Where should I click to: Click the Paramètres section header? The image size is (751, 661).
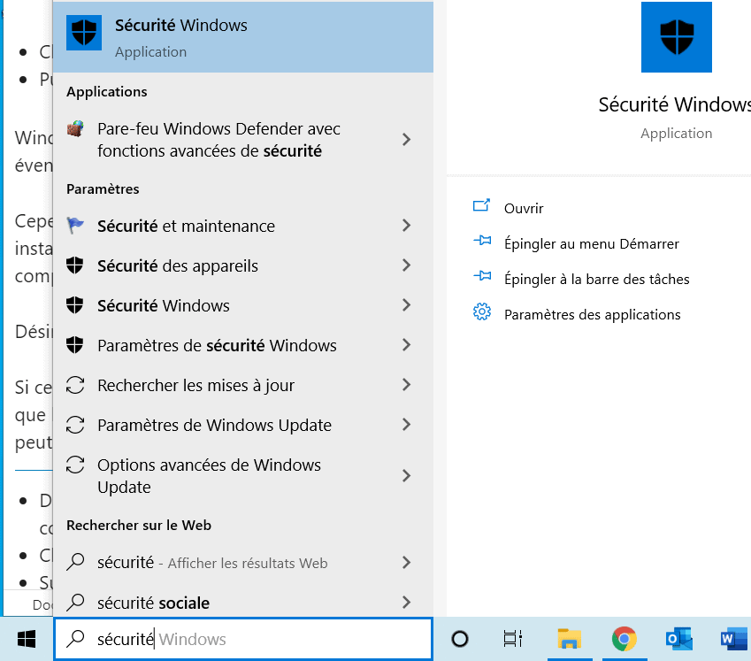click(x=103, y=188)
